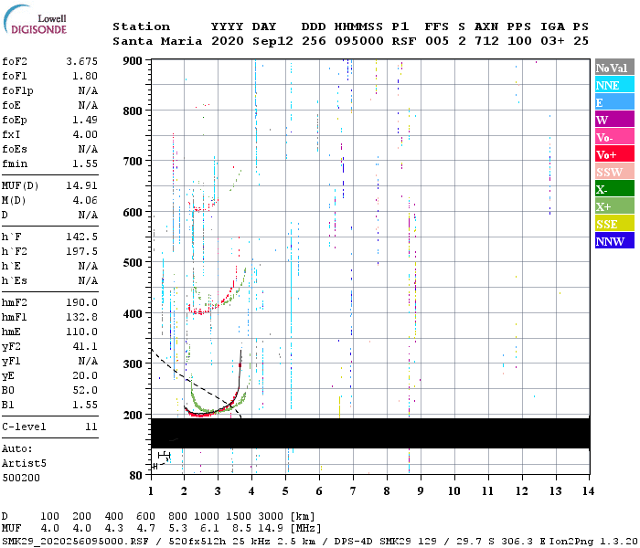Select the X+ light green legend swatch
Screen dimensions: 640x548
pyautogui.click(x=614, y=206)
